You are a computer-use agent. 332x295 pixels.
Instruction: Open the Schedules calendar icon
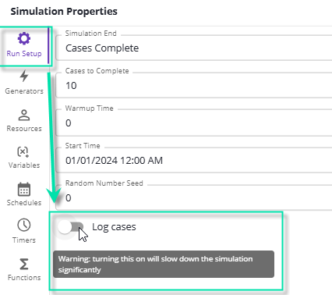tap(24, 189)
